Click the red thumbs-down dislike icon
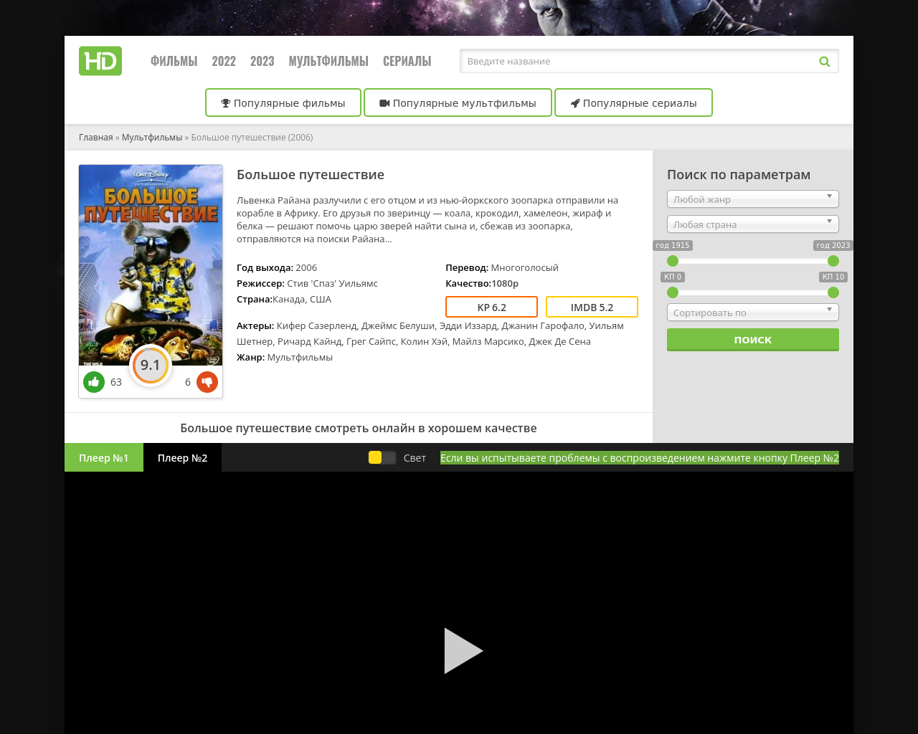 [x=207, y=382]
